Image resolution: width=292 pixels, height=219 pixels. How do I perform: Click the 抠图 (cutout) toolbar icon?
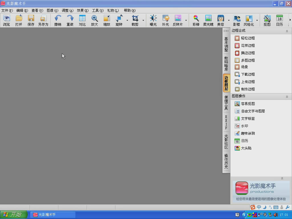(x=267, y=20)
